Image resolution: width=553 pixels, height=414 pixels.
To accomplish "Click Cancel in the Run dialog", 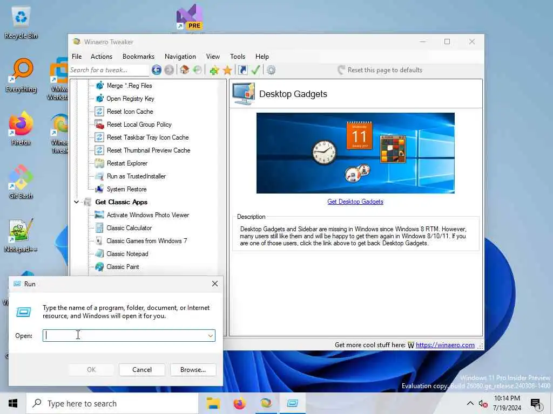I will 142,370.
